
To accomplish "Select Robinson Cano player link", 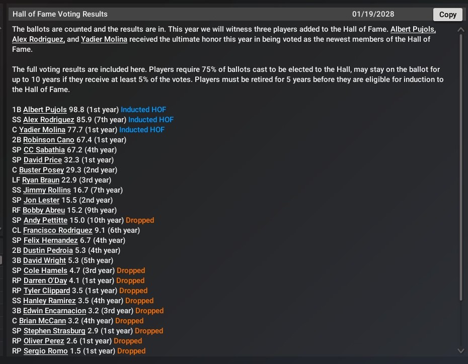I will point(49,140).
